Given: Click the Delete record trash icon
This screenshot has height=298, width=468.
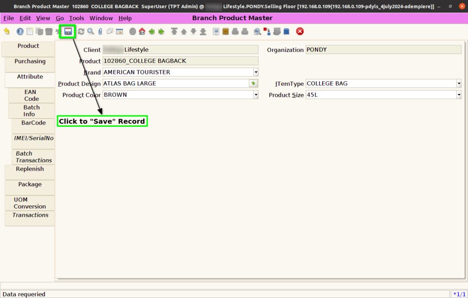Looking at the screenshot, I should click(x=49, y=31).
